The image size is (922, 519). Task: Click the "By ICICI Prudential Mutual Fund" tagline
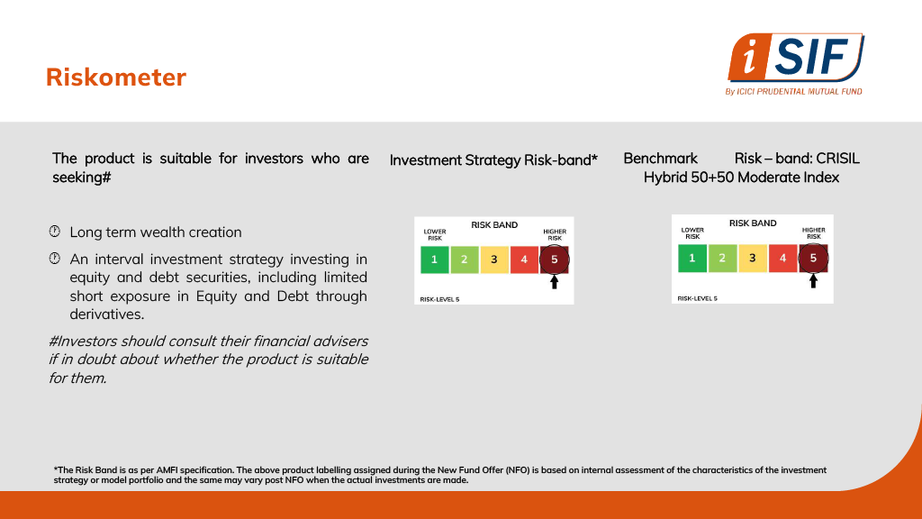[793, 92]
